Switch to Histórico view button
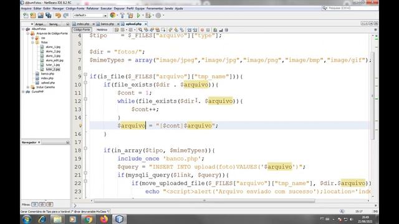Viewport: 399px width, 224px height. pos(102,30)
